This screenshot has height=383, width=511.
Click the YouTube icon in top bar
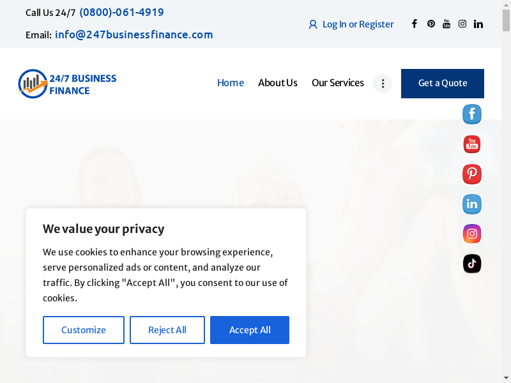tap(446, 24)
